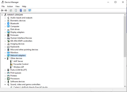Expand the Bluetooth chevron

(x=5, y=24)
